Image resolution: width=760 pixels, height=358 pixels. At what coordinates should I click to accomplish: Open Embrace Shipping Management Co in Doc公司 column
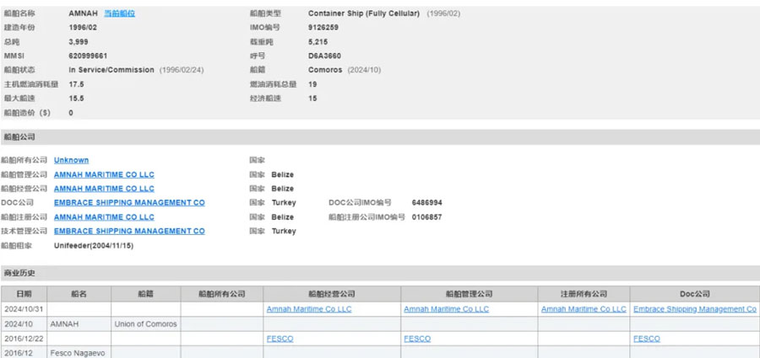[x=694, y=309]
